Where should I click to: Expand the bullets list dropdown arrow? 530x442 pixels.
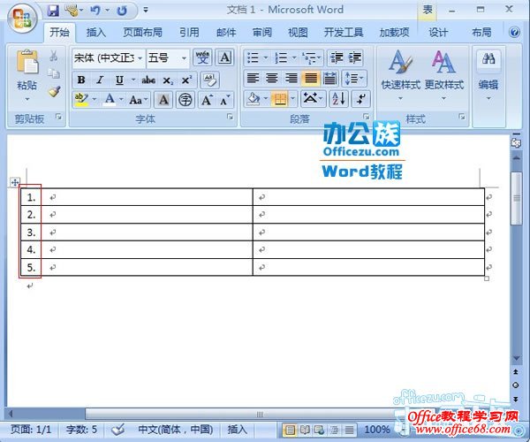[265, 57]
